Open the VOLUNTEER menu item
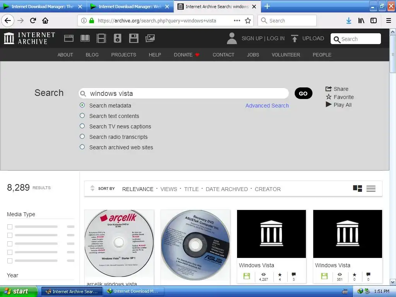The height and width of the screenshot is (297, 396). pyautogui.click(x=286, y=55)
